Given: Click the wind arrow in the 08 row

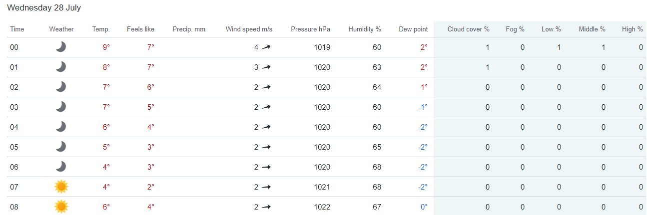Looking at the screenshot, I should click(x=266, y=207).
